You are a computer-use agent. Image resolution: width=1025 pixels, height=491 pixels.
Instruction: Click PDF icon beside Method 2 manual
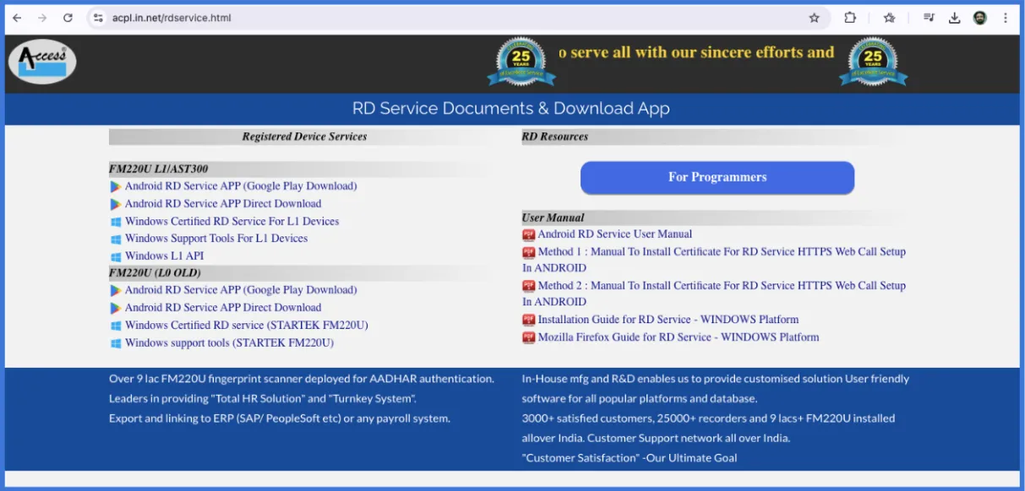529,286
